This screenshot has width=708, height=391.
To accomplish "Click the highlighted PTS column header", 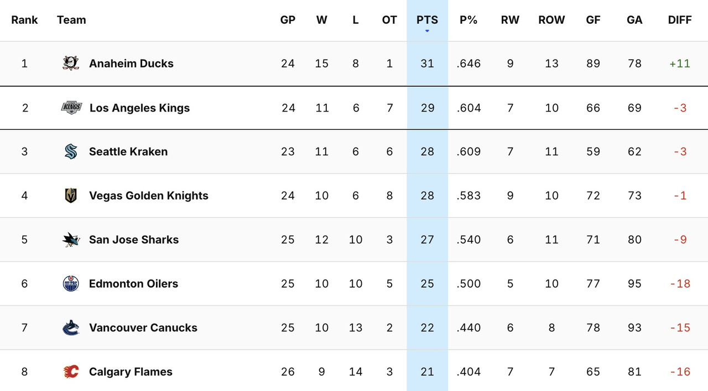I will click(x=427, y=20).
